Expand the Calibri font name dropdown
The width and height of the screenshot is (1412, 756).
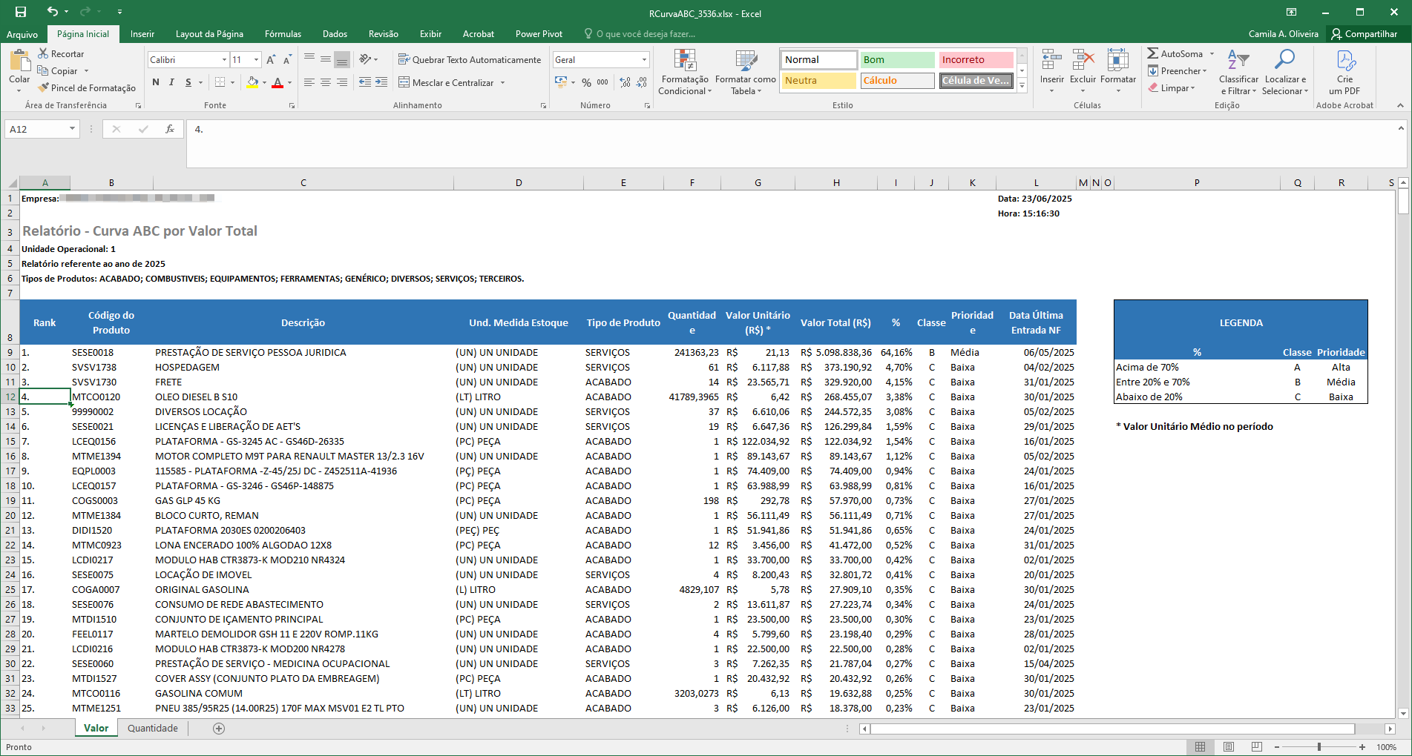coord(224,59)
